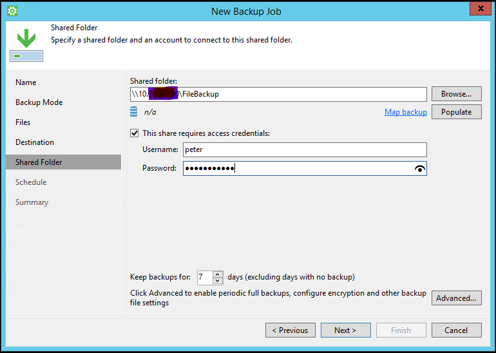496x353 pixels.
Task: Decrease backup retention days with down arrow
Action: tap(218, 281)
